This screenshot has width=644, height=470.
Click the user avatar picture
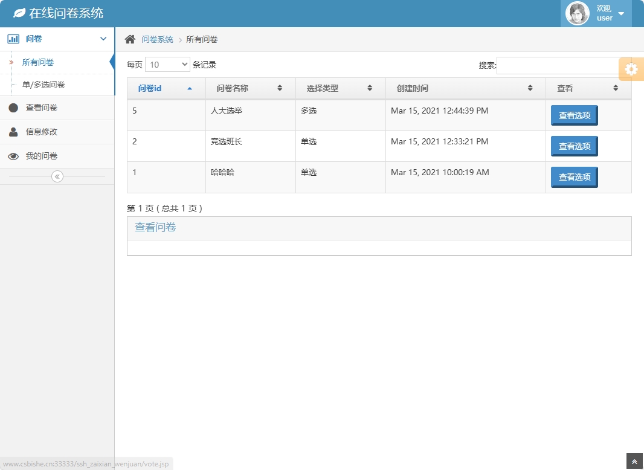577,14
